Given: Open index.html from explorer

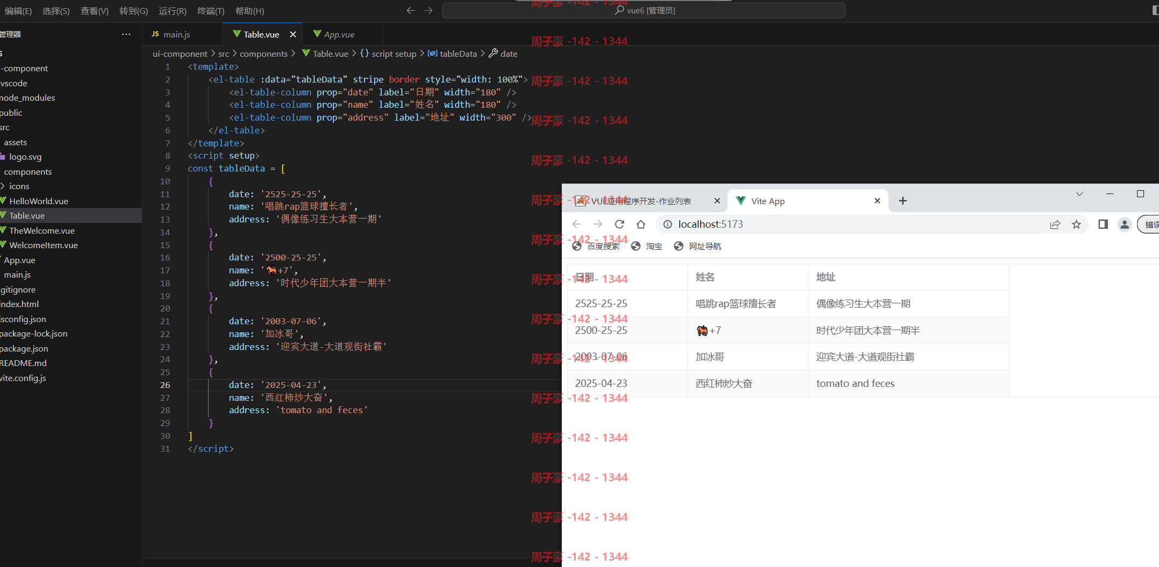Looking at the screenshot, I should (19, 304).
